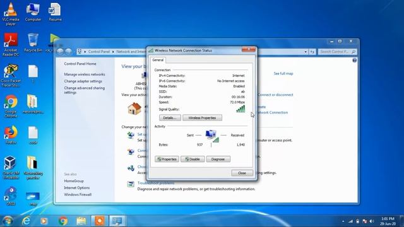The height and width of the screenshot is (227, 404).
Task: Select Control Panel taskbar button
Action: point(117,221)
